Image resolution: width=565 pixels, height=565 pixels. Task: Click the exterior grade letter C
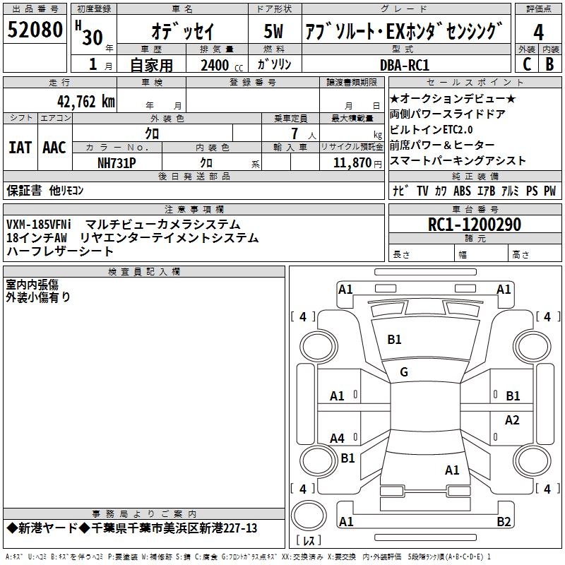527,64
